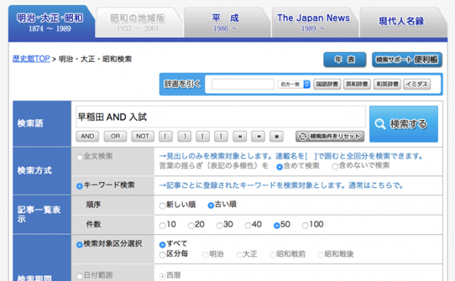455x281 pixels.
Task: Sort results by 新しい順
Action: coord(163,206)
